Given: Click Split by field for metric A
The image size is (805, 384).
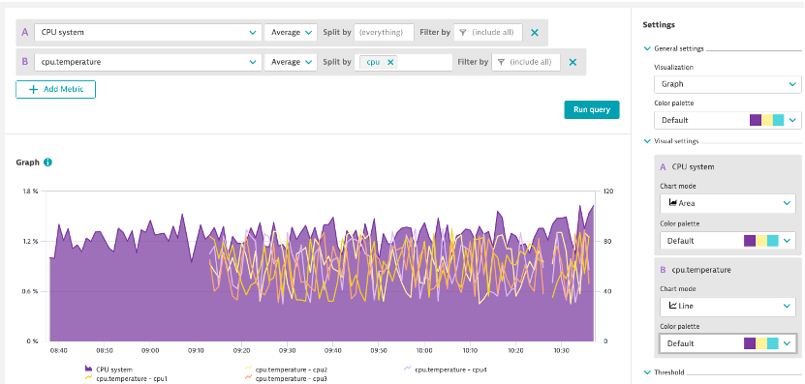Looking at the screenshot, I should click(x=384, y=32).
